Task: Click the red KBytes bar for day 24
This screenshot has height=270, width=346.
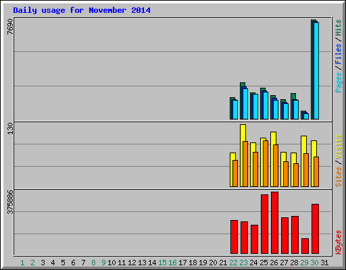Action: pos(255,239)
